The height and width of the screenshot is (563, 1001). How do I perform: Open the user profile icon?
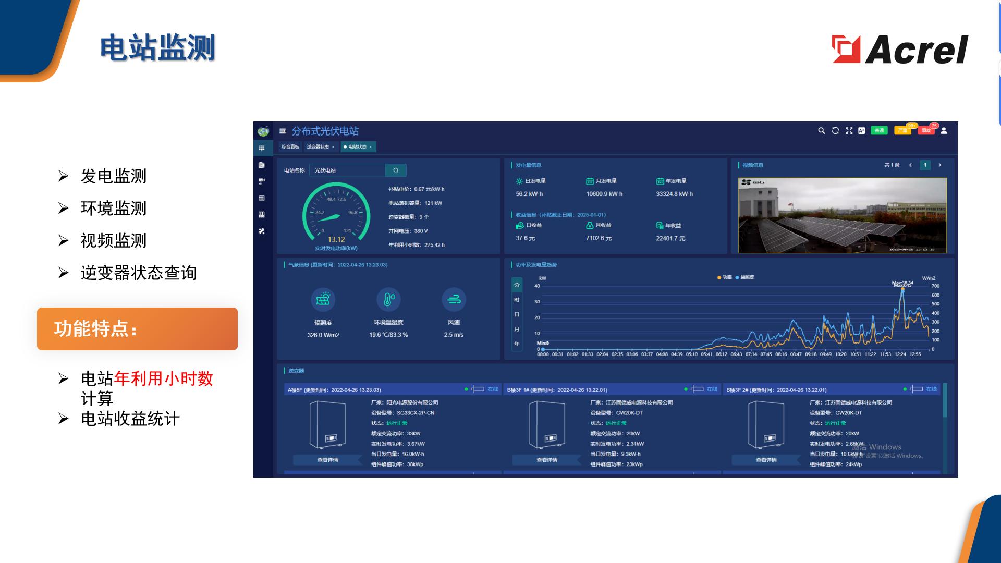click(944, 131)
